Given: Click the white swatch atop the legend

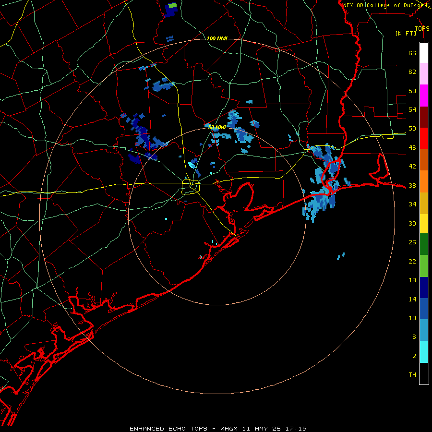Looking at the screenshot, I should [424, 53].
